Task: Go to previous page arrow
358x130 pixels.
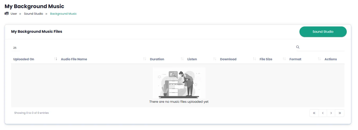Action: (x=323, y=113)
